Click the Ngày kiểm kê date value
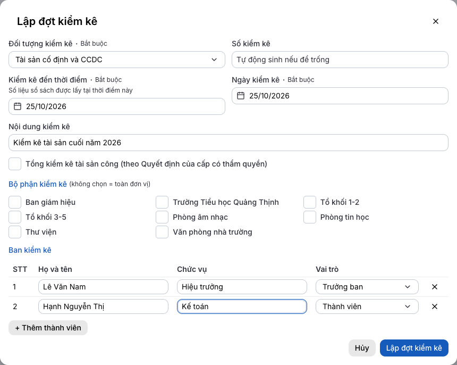Screen dimensions: 457x365 (269, 96)
